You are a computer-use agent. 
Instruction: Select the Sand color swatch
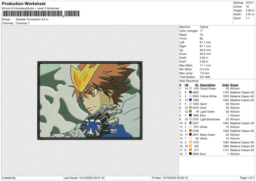point(190,104)
